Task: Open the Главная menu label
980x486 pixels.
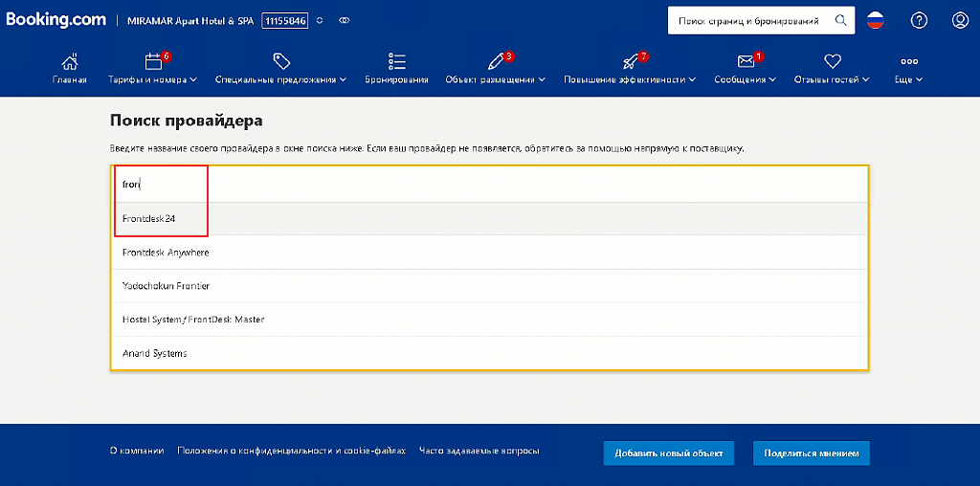Action: click(x=69, y=79)
